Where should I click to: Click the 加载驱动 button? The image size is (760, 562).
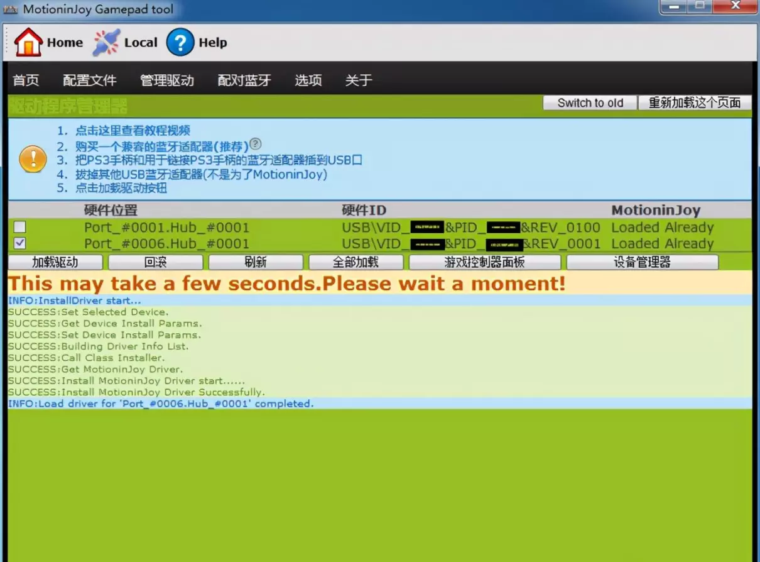[x=55, y=262]
